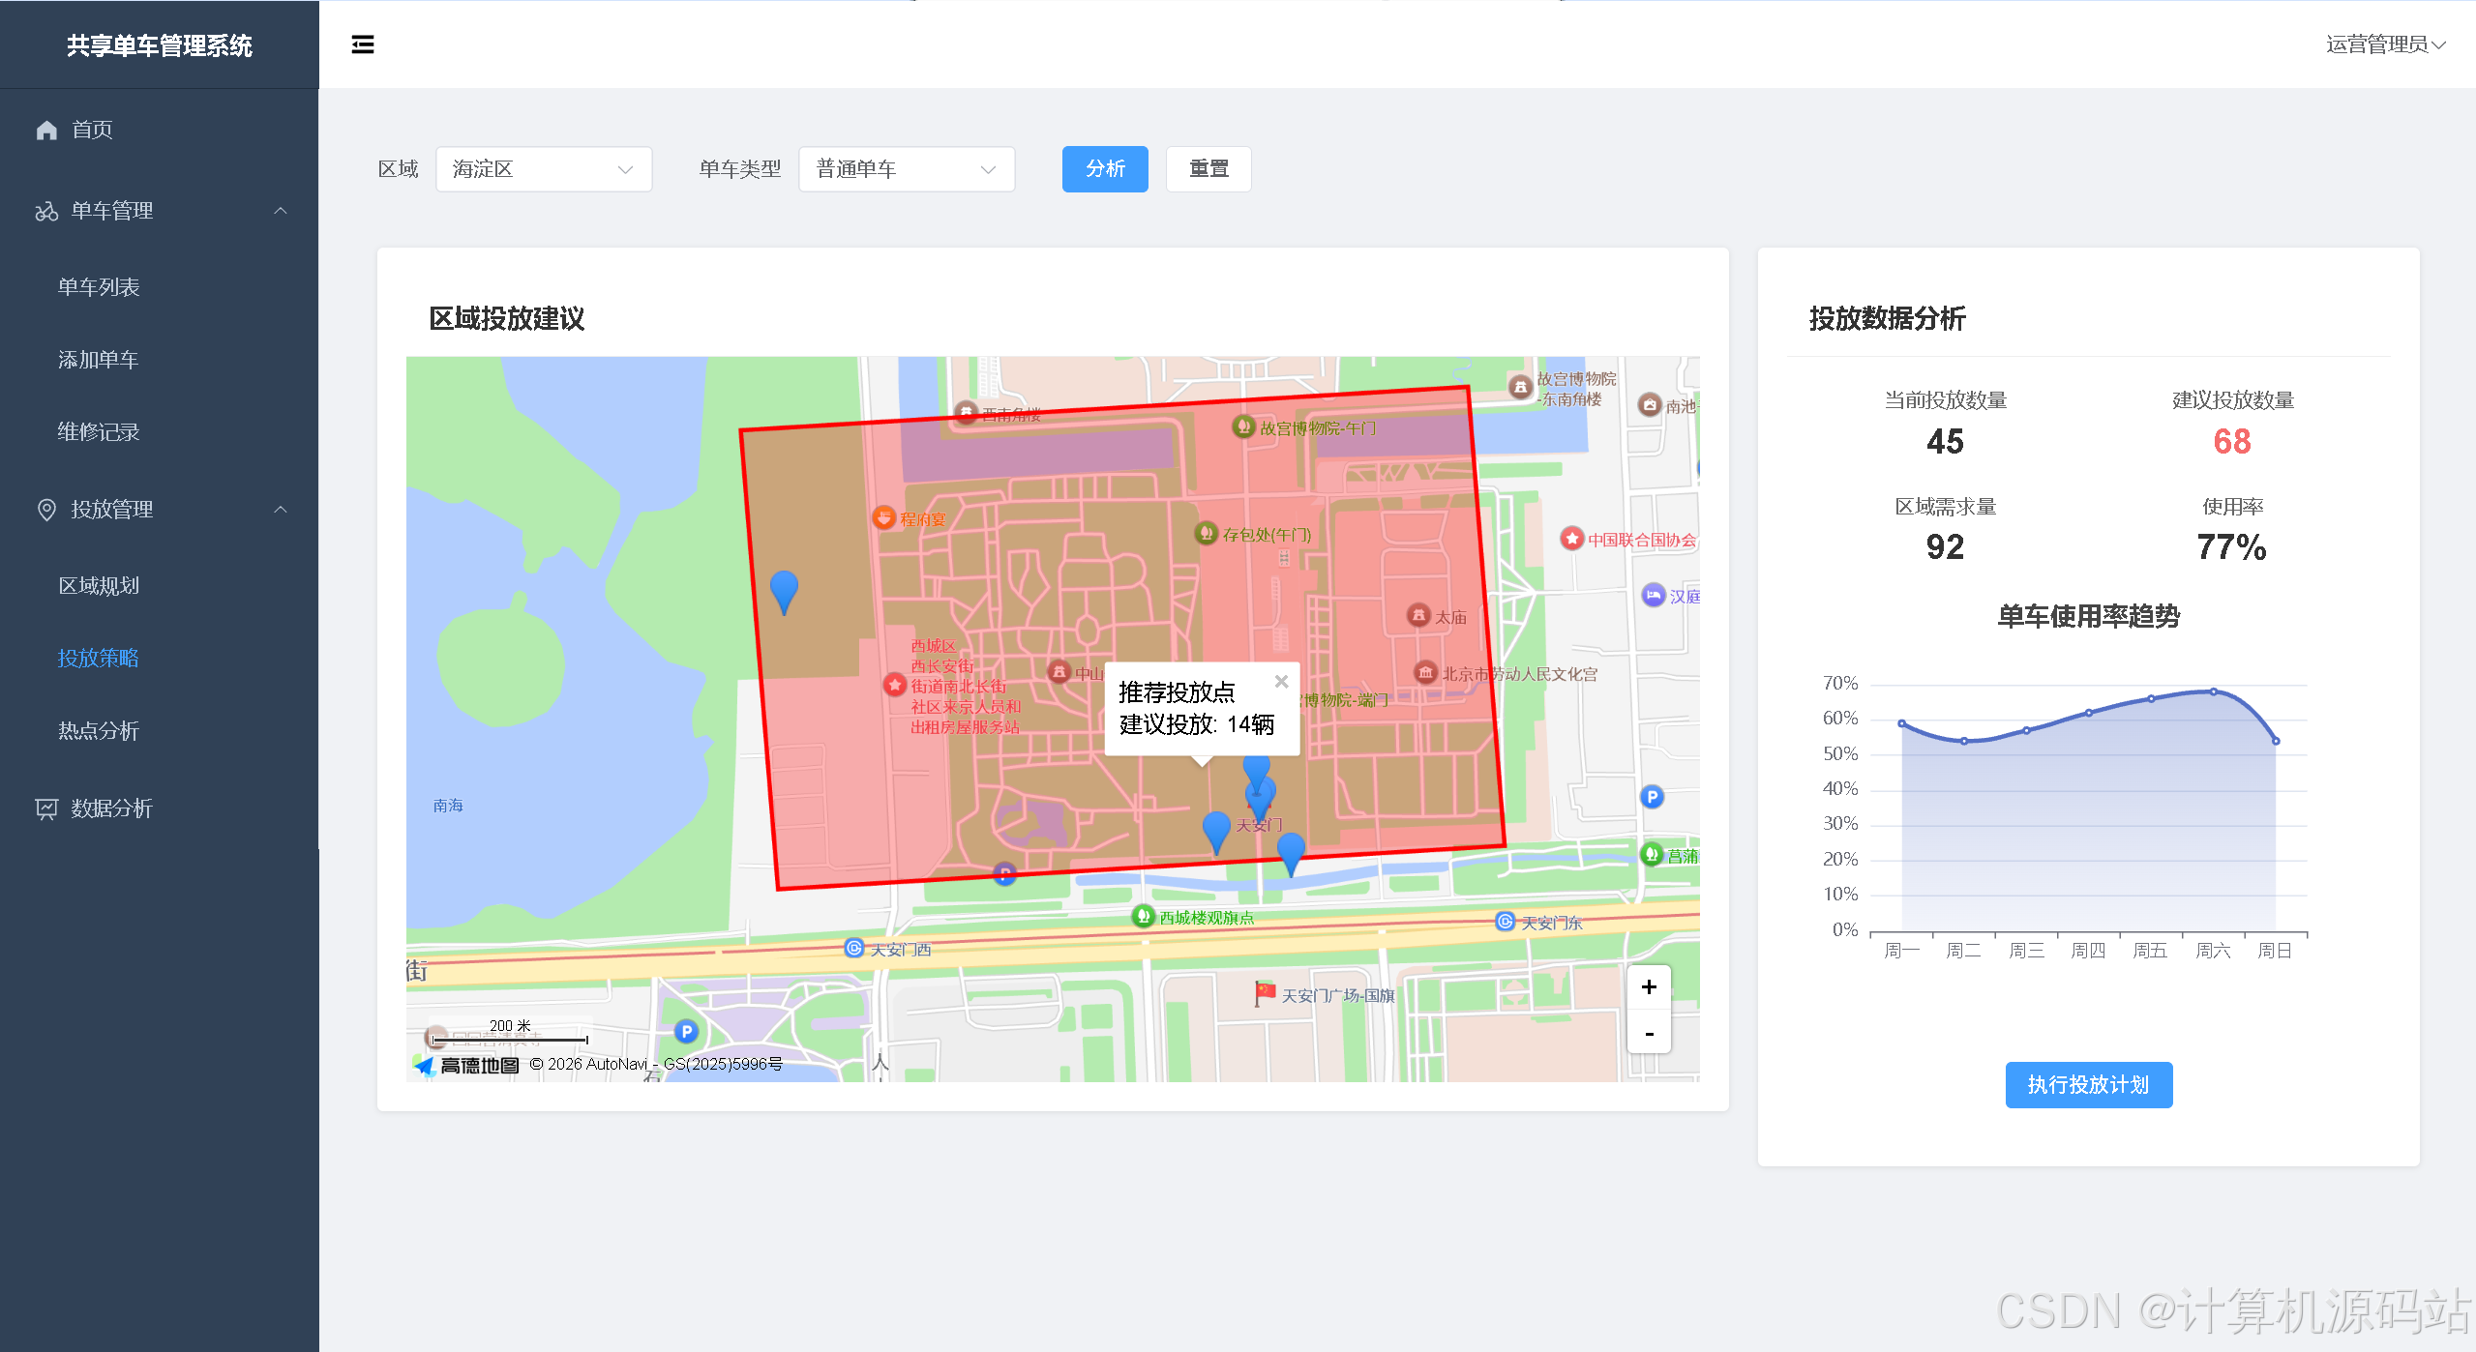Viewport: 2476px width, 1352px height.
Task: Click the sidebar collapse hamburger icon
Action: tap(363, 44)
